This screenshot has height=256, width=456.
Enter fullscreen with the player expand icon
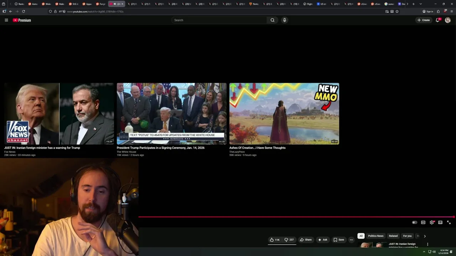[449, 223]
